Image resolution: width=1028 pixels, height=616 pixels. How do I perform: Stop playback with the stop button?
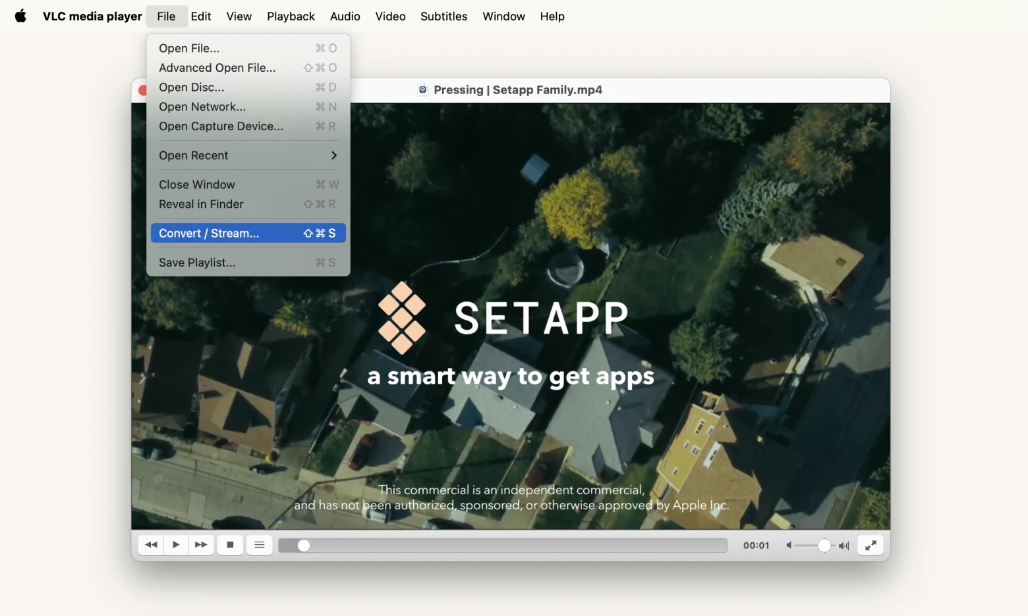(230, 545)
